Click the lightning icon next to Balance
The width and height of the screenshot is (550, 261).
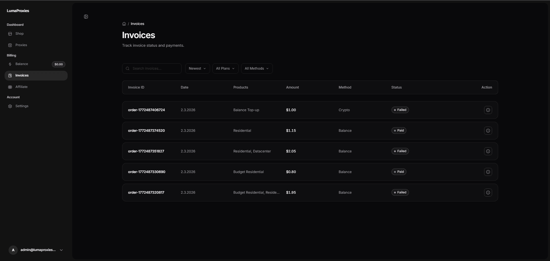pyautogui.click(x=10, y=64)
